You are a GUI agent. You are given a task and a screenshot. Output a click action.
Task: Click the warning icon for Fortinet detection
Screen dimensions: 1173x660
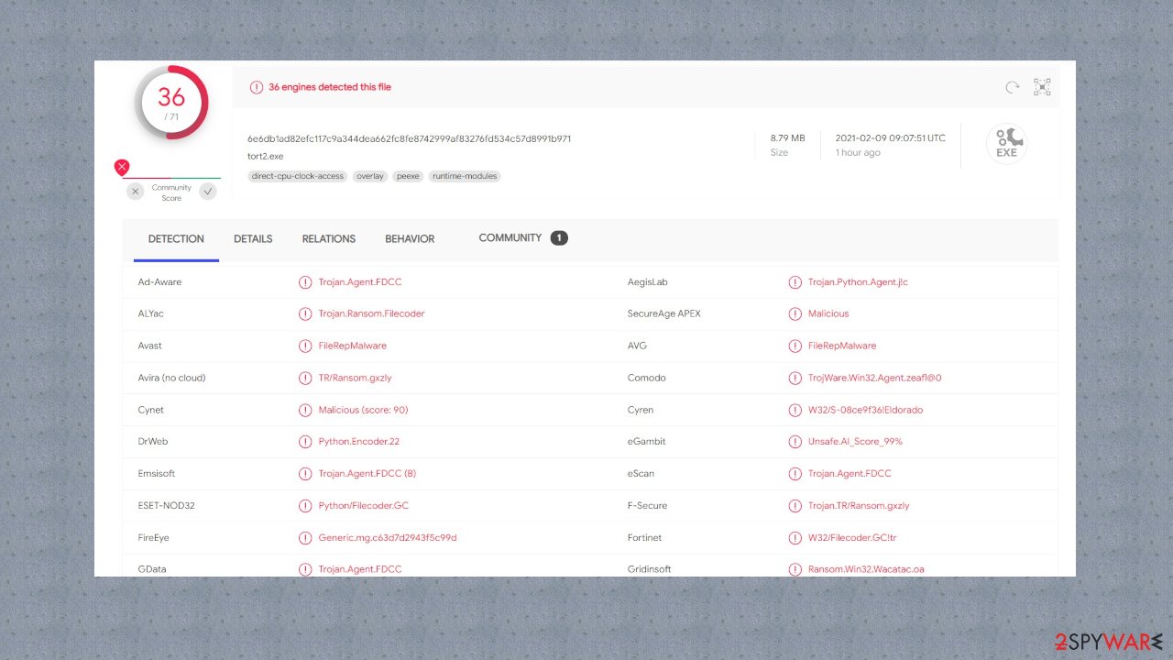[x=795, y=538]
